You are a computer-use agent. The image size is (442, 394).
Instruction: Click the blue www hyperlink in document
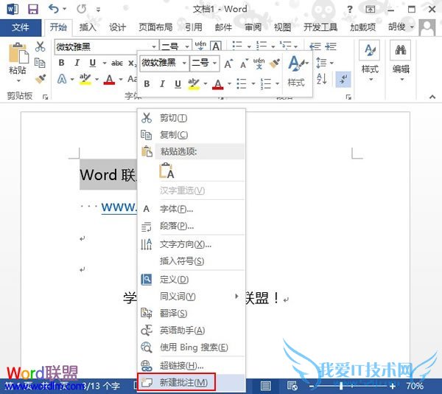tap(118, 207)
